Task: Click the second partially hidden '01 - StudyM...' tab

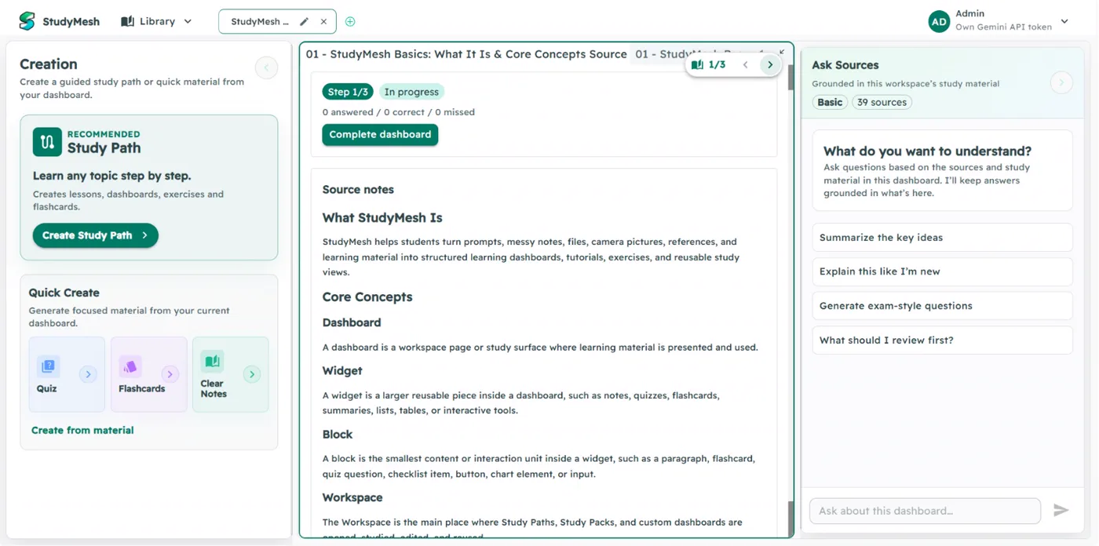Action: pyautogui.click(x=699, y=54)
